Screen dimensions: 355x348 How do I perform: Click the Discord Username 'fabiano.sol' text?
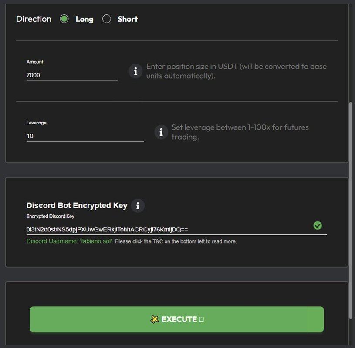point(70,241)
